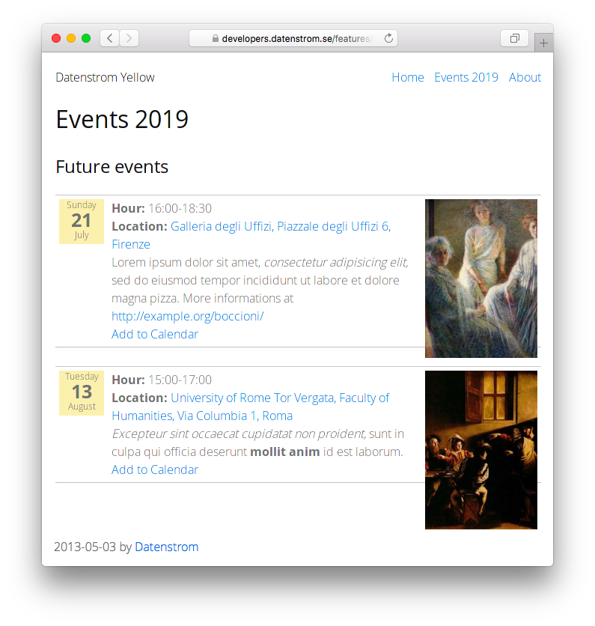The height and width of the screenshot is (626, 595).
Task: Click the Tuesday 13 August date badge
Action: (82, 393)
